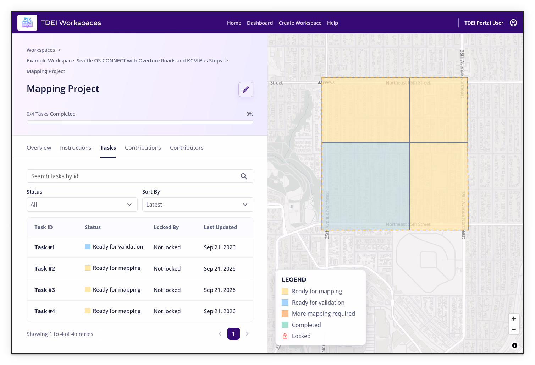The width and height of the screenshot is (535, 365).
Task: Click the Completed legend swatch
Action: (285, 325)
